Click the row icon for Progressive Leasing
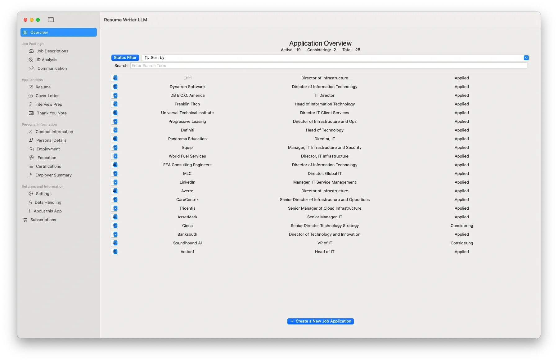The image size is (558, 361). 115,122
